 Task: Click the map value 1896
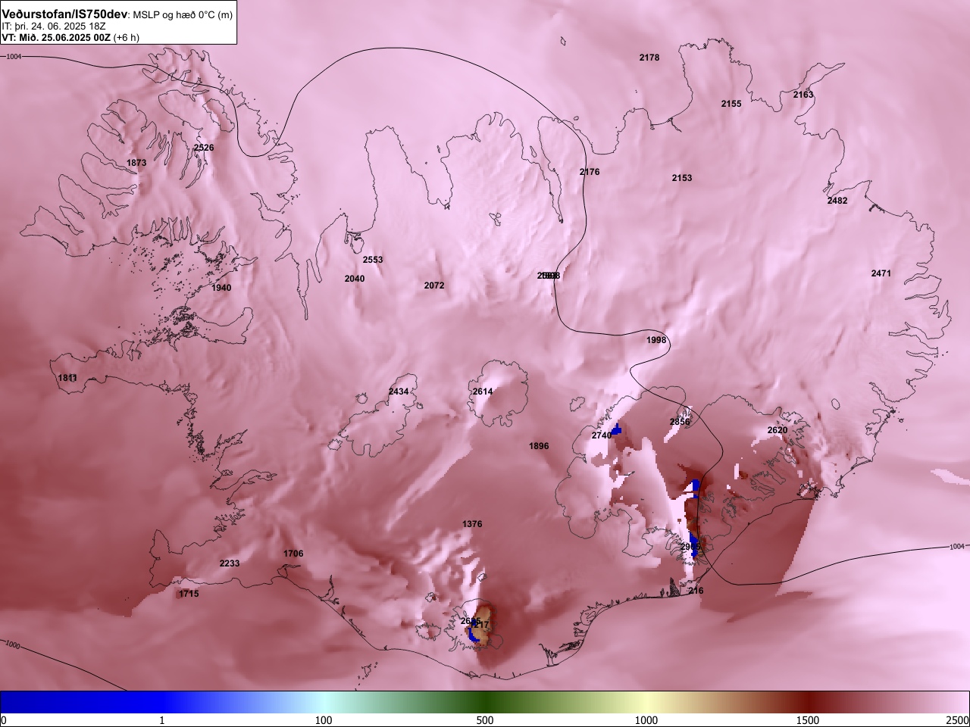point(539,446)
